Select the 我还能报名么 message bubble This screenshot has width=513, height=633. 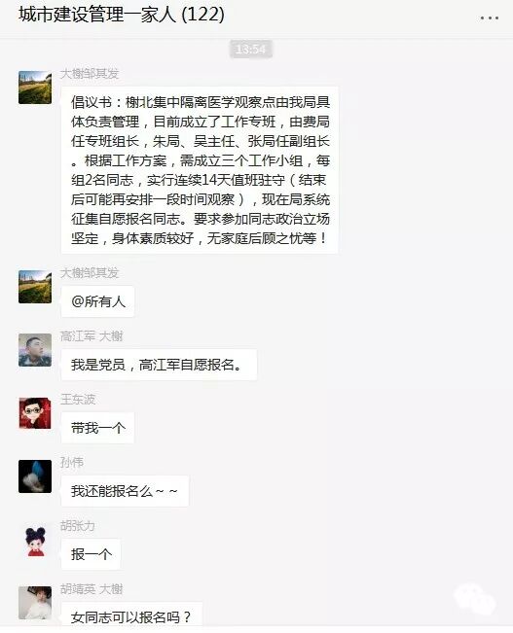point(125,491)
